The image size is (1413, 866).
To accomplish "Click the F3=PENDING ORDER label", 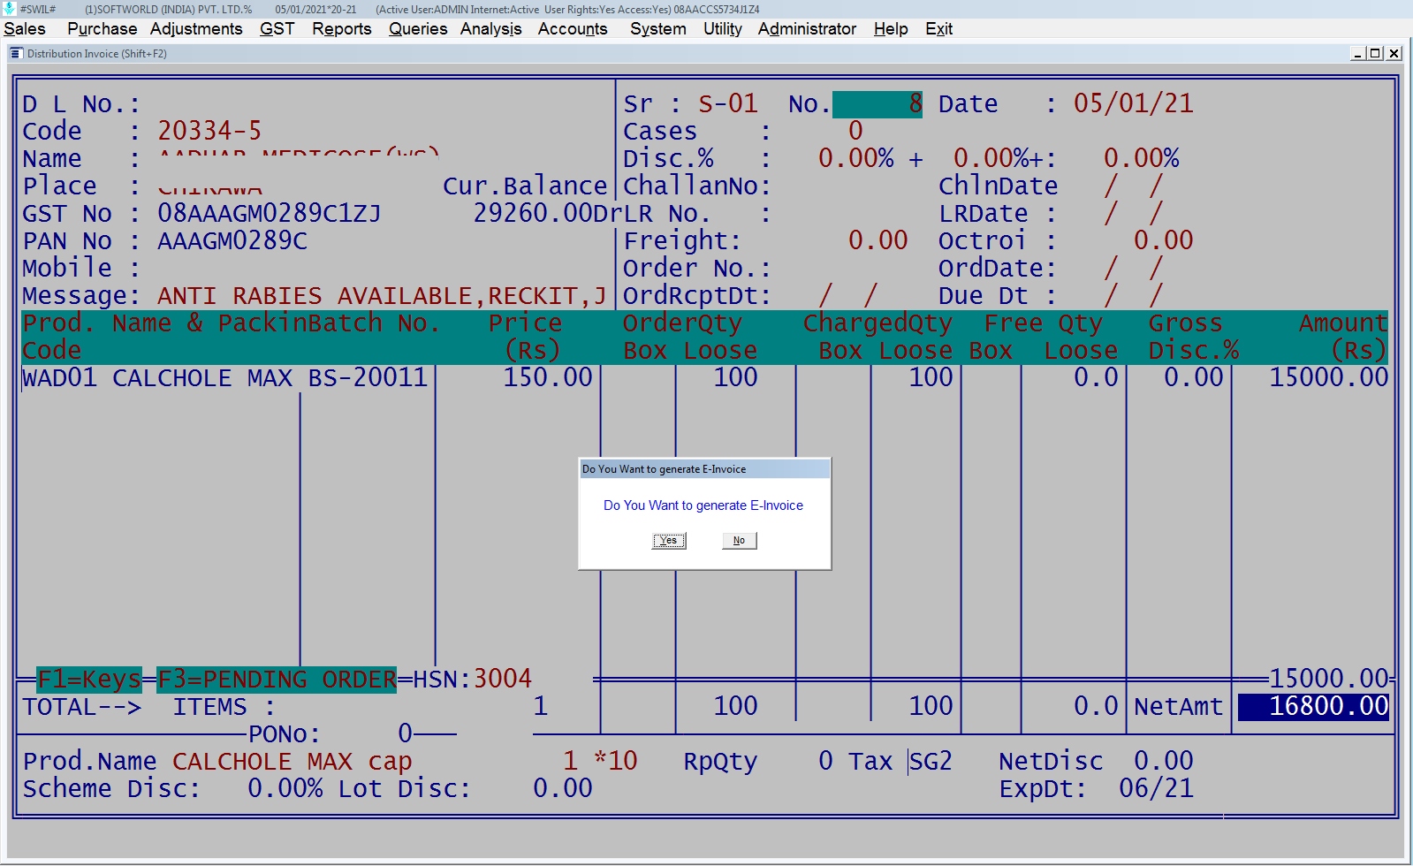I will point(277,680).
